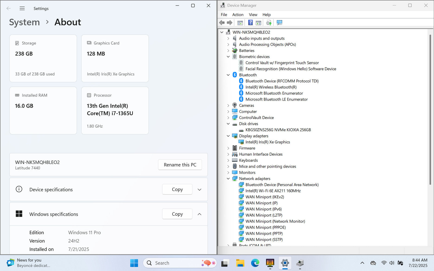Copy the Device specifications
Viewport: 434px width, 271px height.
tap(177, 189)
